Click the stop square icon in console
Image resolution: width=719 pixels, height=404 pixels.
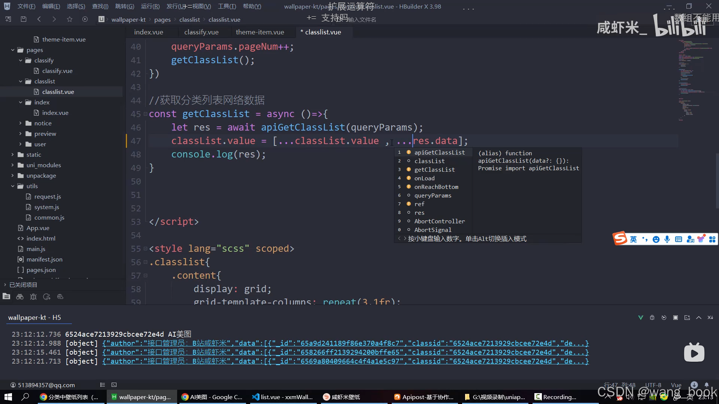pos(676,318)
